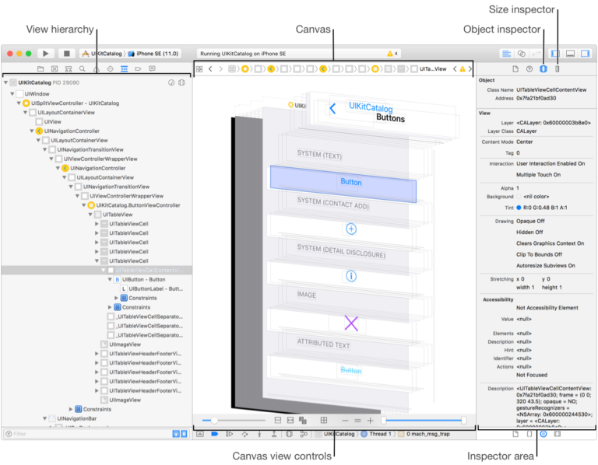Click the warning indicator in activity bar

(392, 54)
